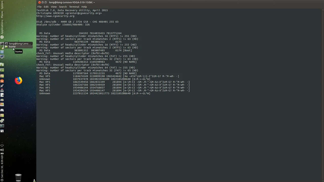Image resolution: width=324 pixels, height=182 pixels.
Task: Click the battery indicator icon
Action: (x=2, y=153)
